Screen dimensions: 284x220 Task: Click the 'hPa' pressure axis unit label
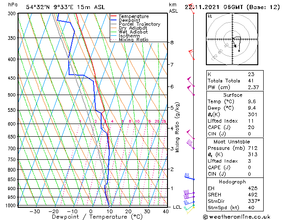[x=13, y=5]
